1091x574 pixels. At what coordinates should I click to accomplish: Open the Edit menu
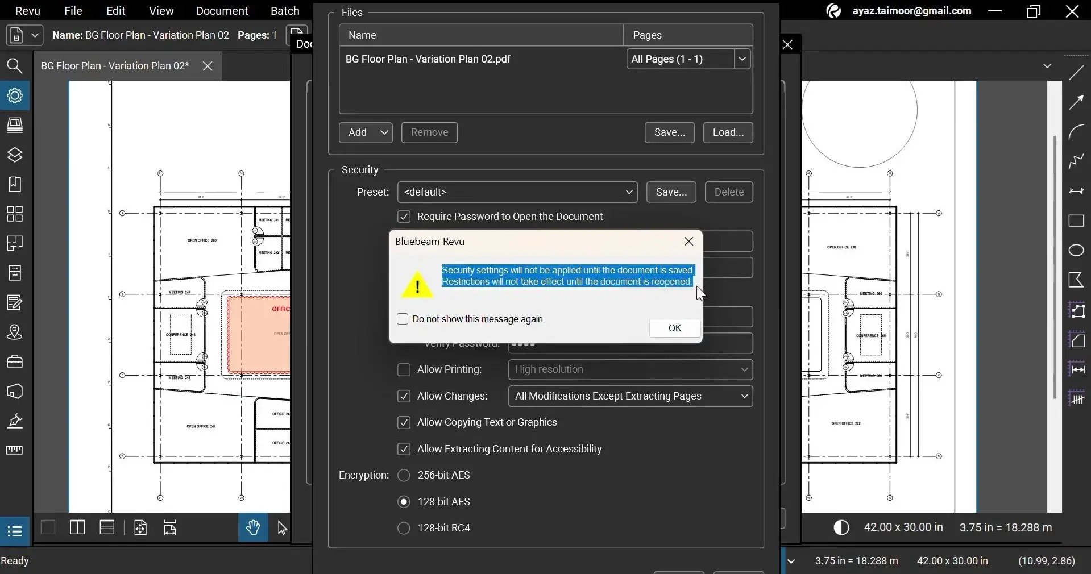pos(115,11)
